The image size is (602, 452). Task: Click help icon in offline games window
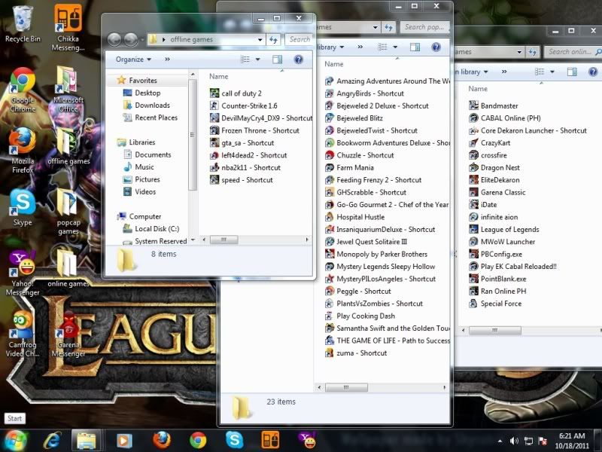[x=298, y=60]
